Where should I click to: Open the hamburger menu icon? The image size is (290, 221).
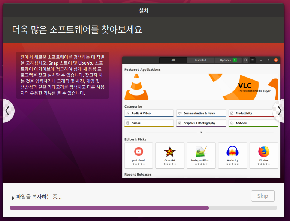pos(253,60)
